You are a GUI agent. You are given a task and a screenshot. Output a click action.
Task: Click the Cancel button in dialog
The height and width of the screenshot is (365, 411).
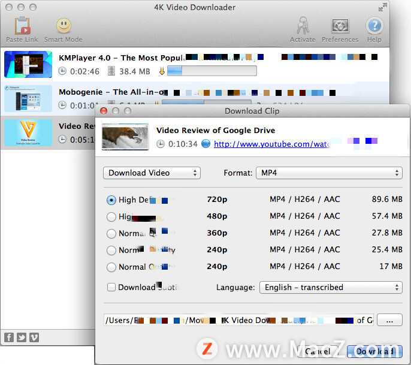click(318, 351)
